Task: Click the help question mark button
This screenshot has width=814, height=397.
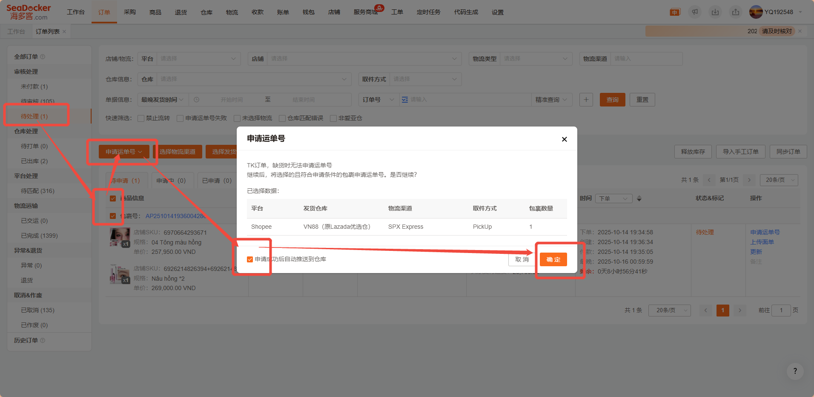Action: click(795, 371)
